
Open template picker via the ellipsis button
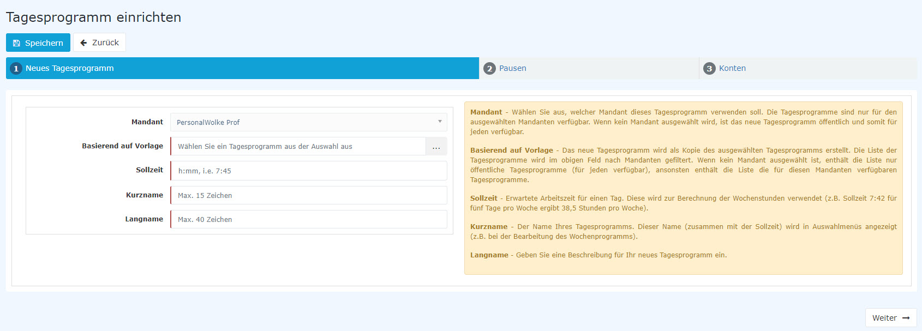click(x=436, y=147)
